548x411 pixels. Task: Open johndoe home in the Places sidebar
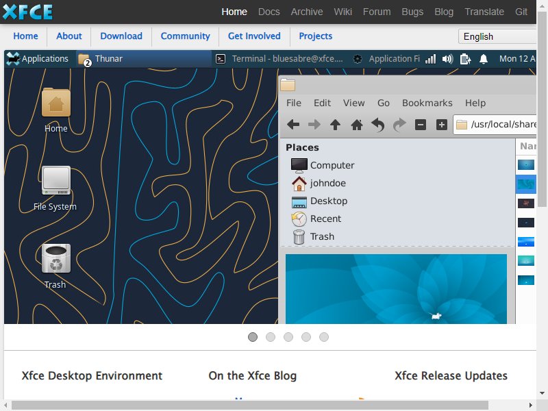[319, 183]
